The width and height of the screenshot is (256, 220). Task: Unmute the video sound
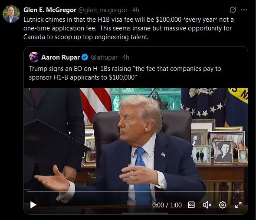(207, 205)
